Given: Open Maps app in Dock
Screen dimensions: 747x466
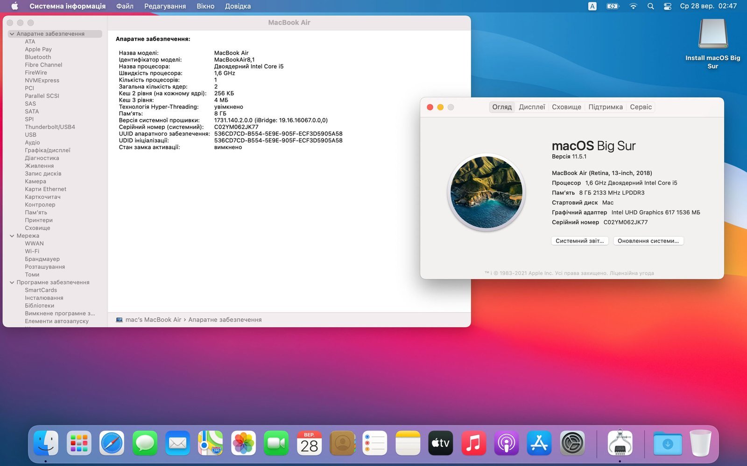Looking at the screenshot, I should [x=211, y=443].
